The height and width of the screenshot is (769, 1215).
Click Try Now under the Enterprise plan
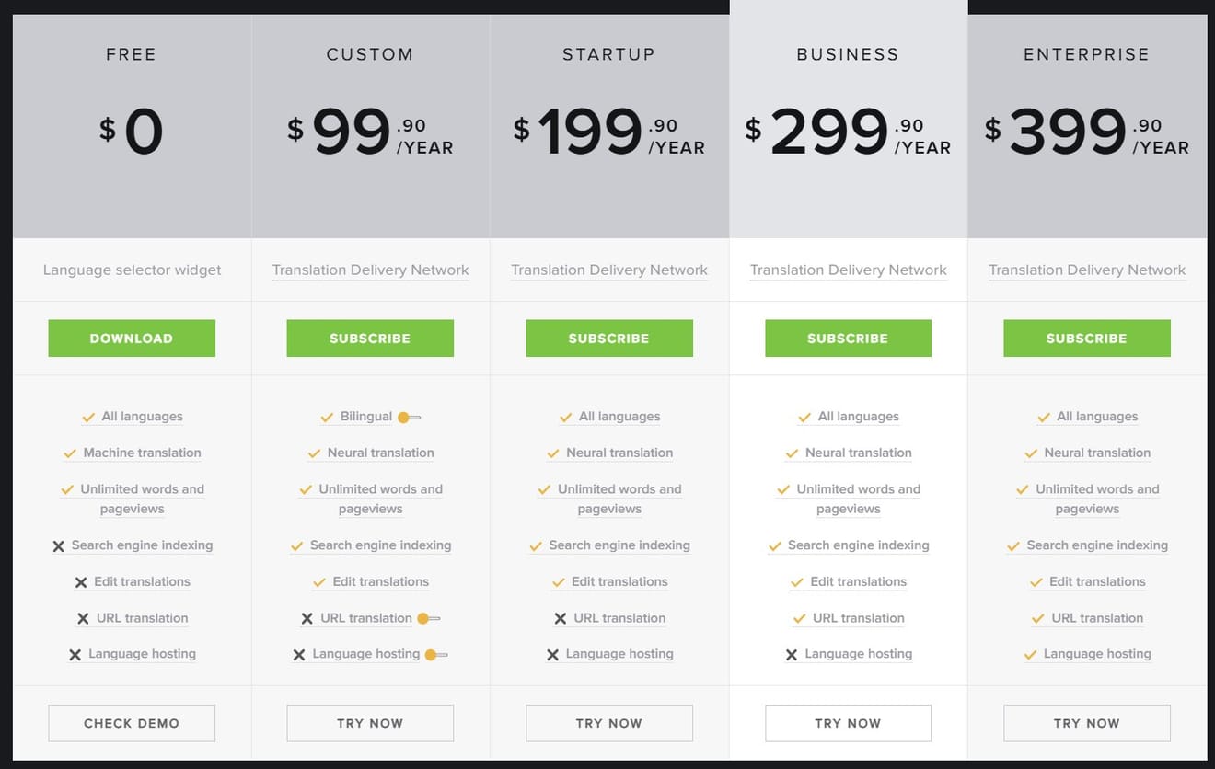1086,723
